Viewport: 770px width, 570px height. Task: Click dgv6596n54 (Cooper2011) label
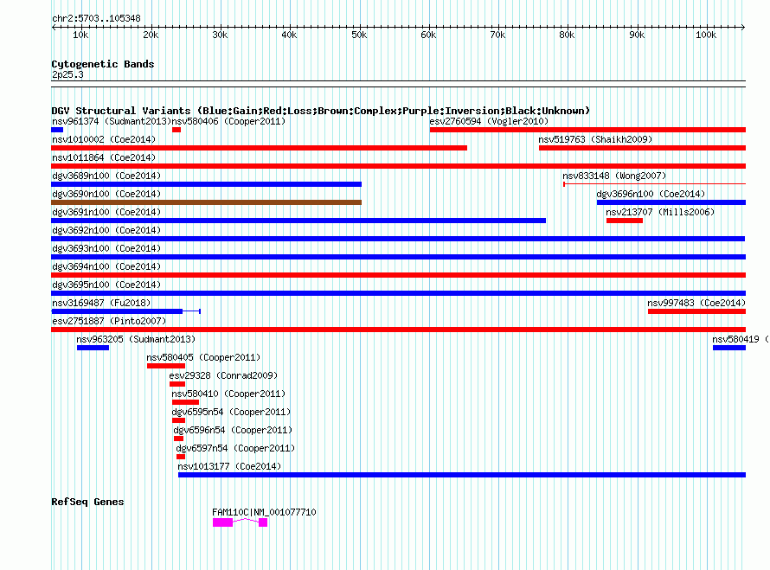point(233,430)
